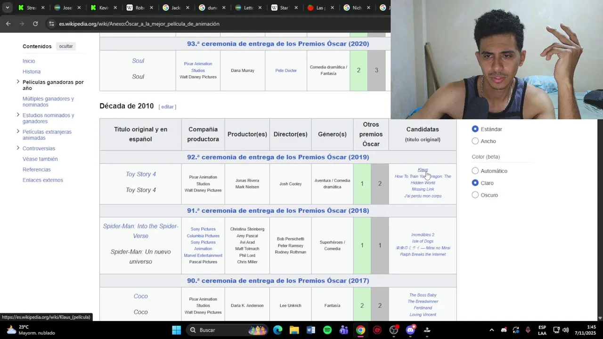Open 'Spider-Man: Into the Spider-Verse' link
The height and width of the screenshot is (339, 603).
tap(140, 231)
